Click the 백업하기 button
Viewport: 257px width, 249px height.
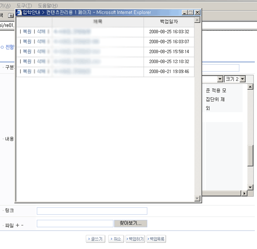(x=135, y=239)
